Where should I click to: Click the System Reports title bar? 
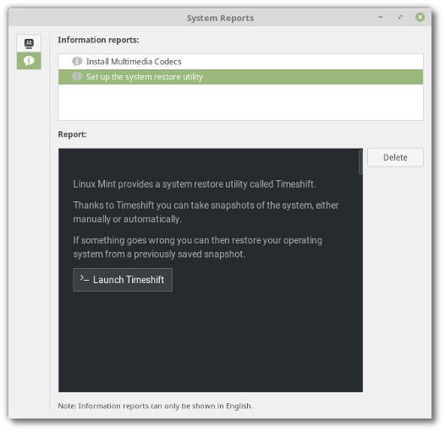[220, 18]
